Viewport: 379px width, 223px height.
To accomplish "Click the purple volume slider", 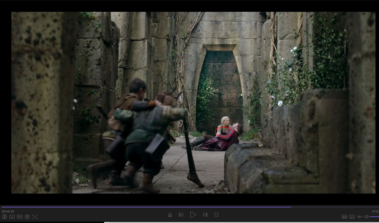I will click(374, 217).
